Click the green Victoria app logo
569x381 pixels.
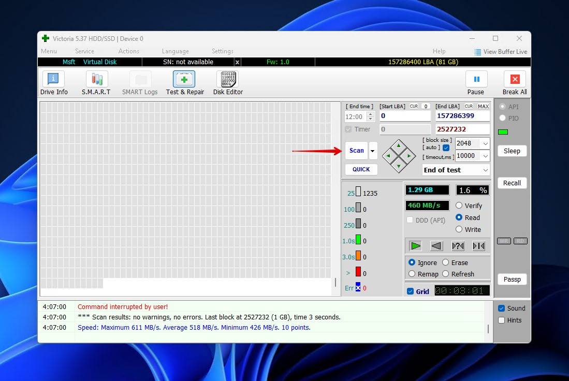[46, 38]
